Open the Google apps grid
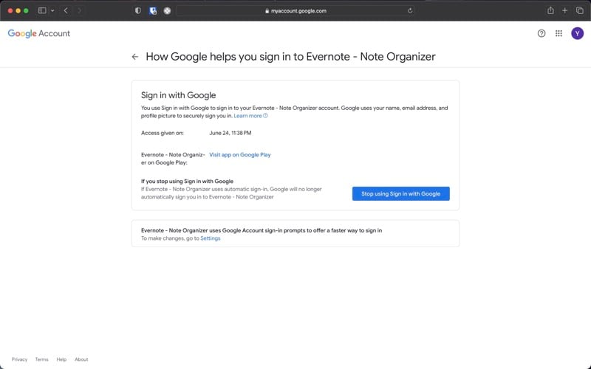Viewport: 591px width, 369px height. [558, 33]
